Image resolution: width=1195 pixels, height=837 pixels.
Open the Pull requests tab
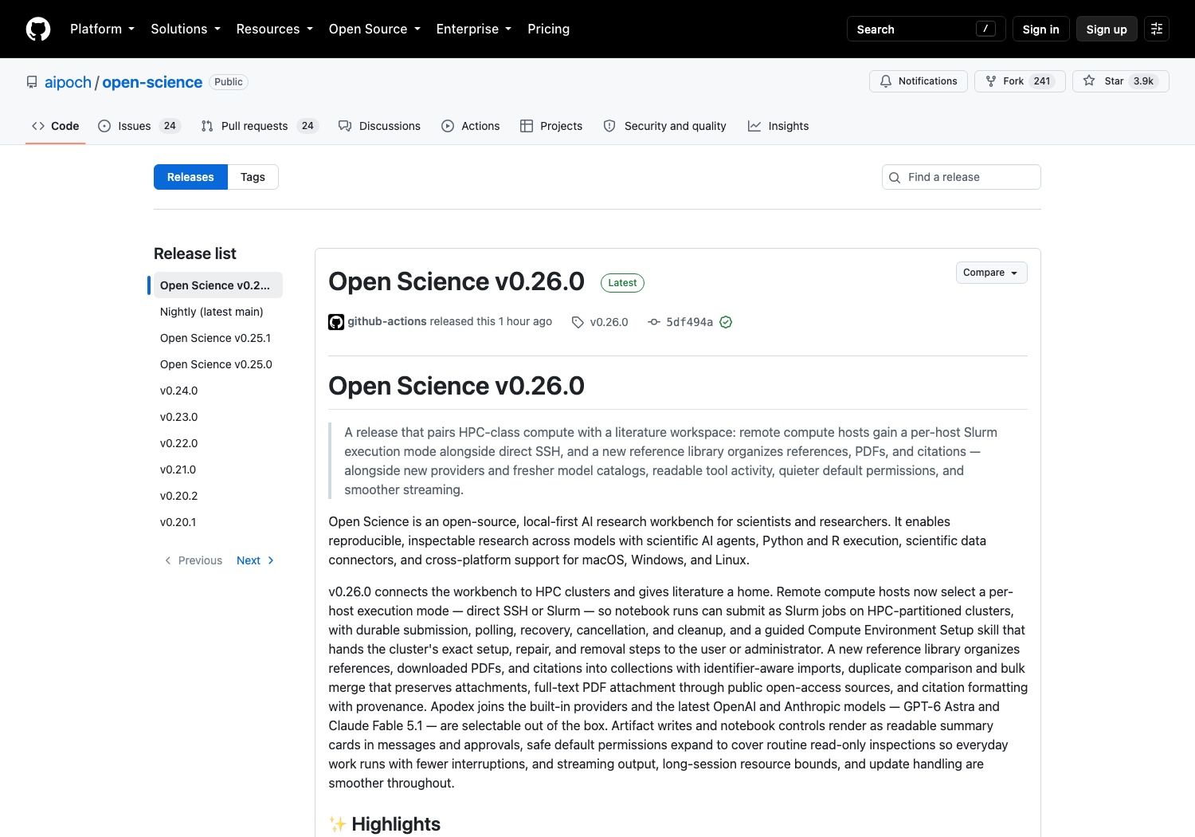tap(260, 126)
